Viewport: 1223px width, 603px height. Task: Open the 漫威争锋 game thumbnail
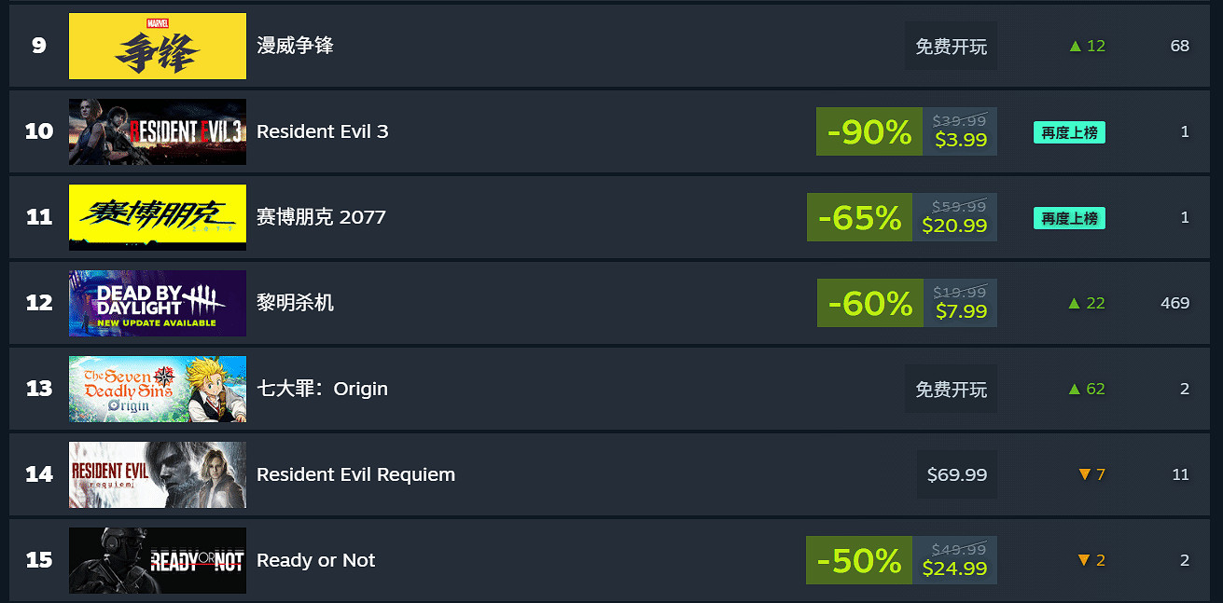(158, 47)
